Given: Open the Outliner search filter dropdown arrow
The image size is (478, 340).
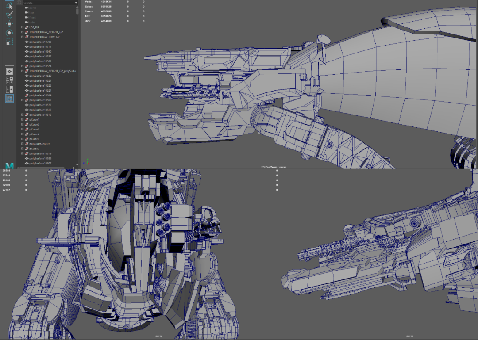Looking at the screenshot, I should click(76, 3).
